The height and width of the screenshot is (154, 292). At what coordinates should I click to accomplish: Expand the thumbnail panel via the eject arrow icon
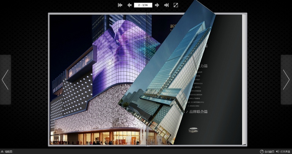[x=2, y=151]
